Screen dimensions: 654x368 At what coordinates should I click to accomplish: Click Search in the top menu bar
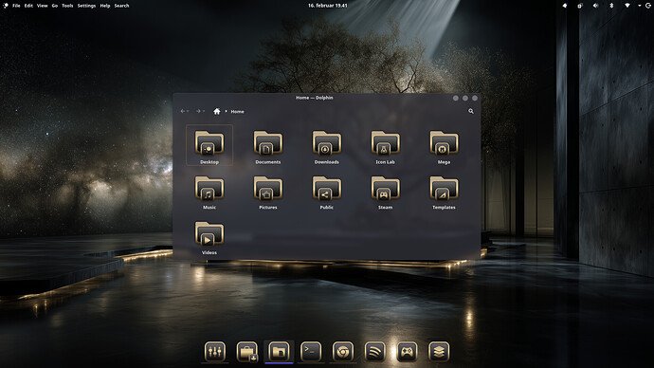click(x=121, y=6)
